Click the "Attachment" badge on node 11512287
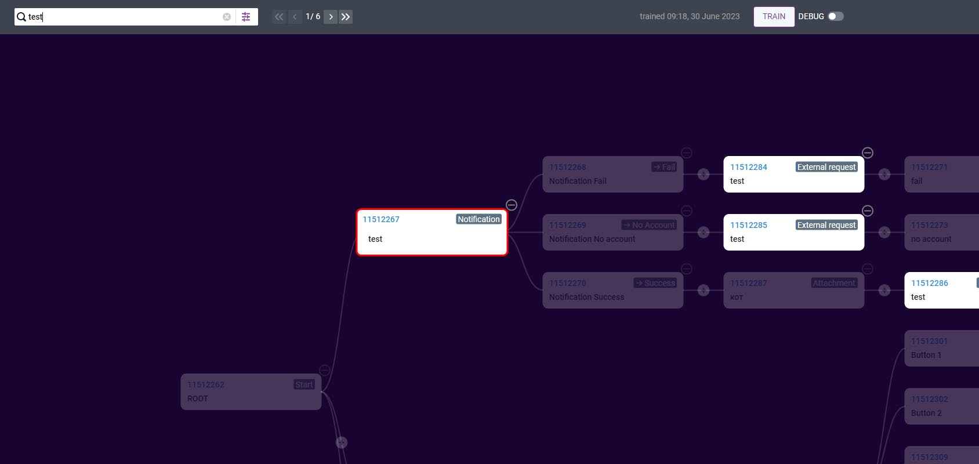The image size is (979, 464). [x=834, y=283]
